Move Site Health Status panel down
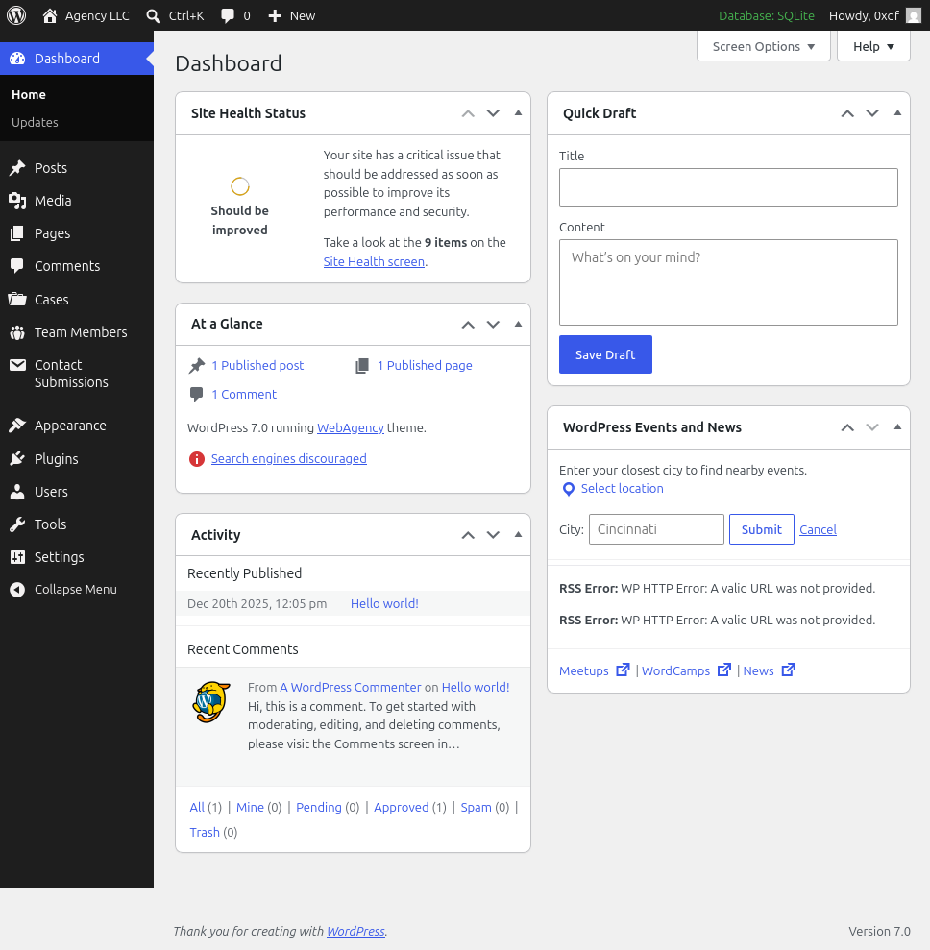The width and height of the screenshot is (930, 950). click(493, 113)
